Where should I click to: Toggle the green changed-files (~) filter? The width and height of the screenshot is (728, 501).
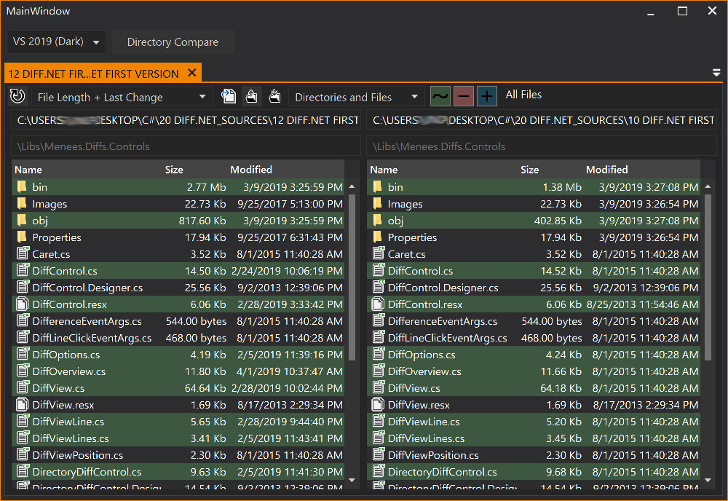(440, 97)
